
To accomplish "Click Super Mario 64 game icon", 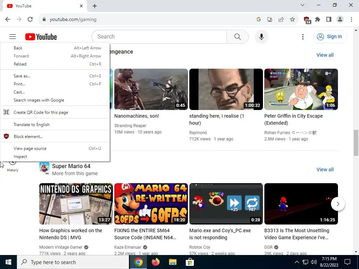I will (45, 168).
